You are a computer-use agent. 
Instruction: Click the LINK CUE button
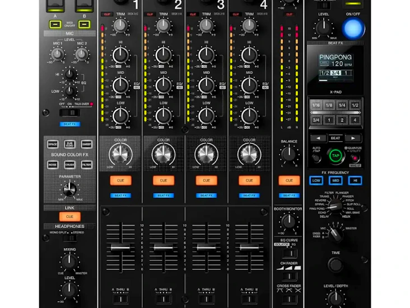tap(69, 217)
